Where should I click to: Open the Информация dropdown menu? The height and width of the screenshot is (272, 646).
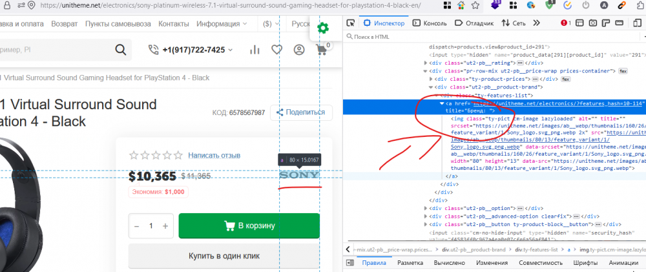[222, 24]
